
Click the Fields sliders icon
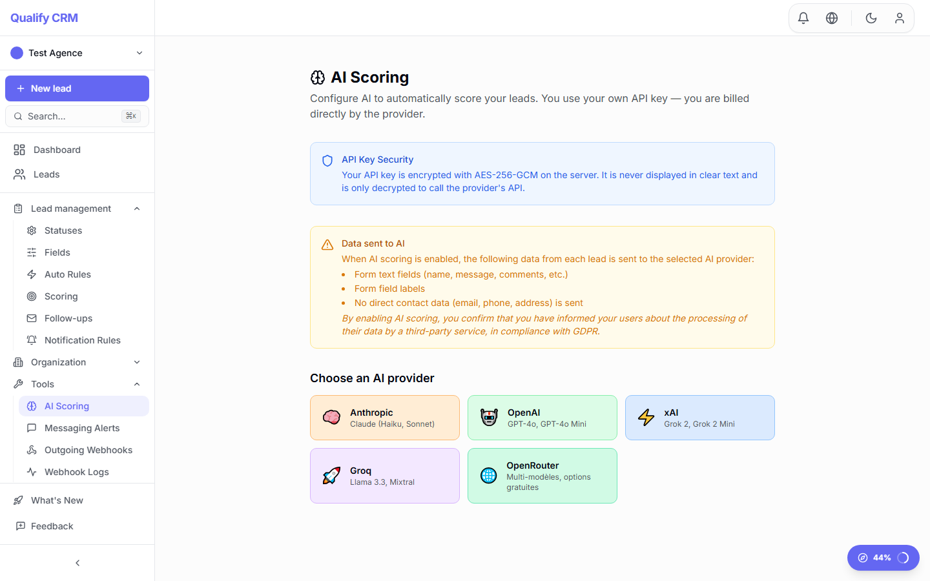coord(32,252)
